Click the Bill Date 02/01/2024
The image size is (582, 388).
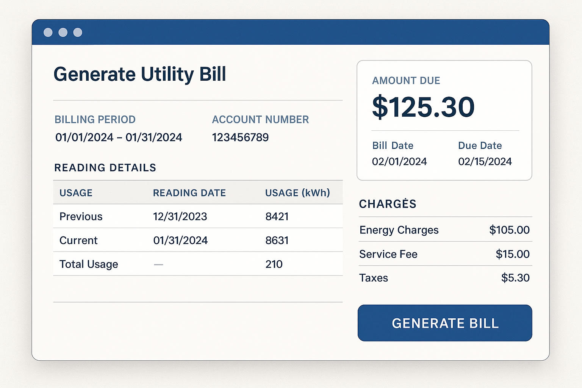399,161
